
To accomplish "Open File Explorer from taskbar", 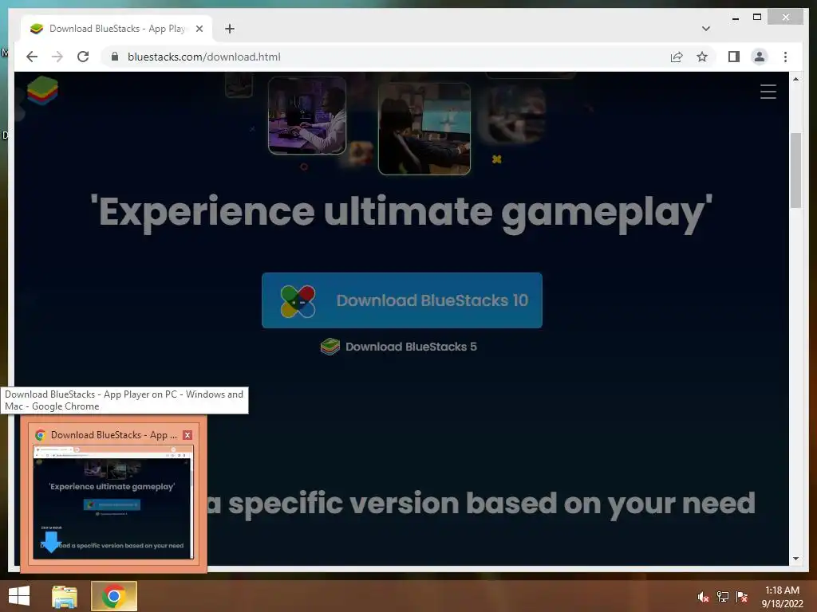I will (65, 596).
